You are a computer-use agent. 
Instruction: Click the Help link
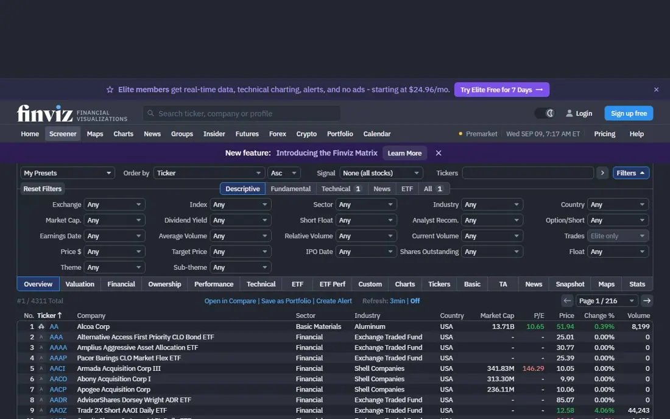[x=636, y=134]
